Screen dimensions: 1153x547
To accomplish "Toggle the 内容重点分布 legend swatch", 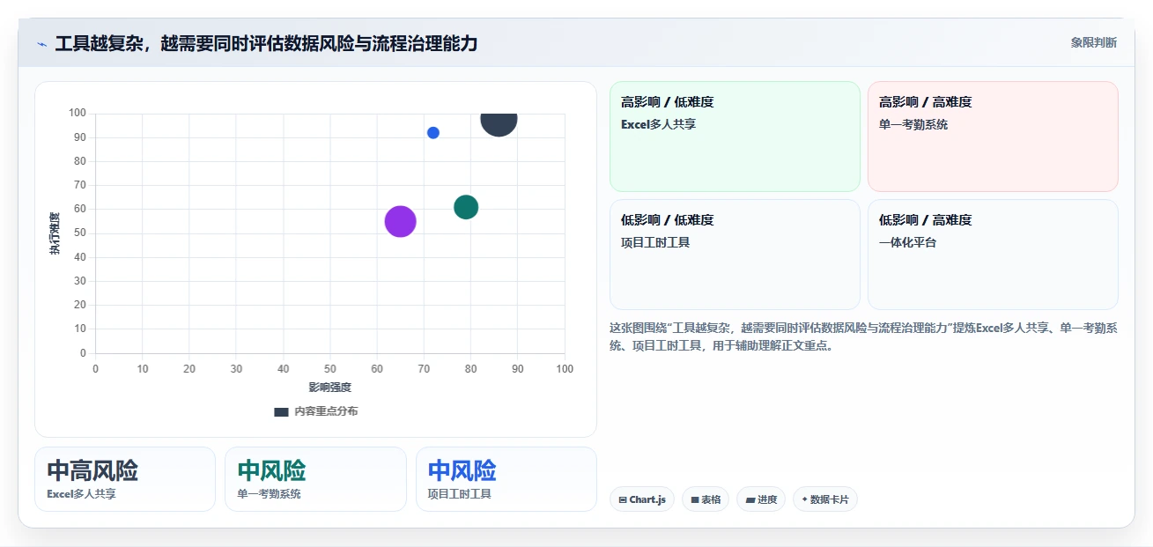I will [x=281, y=411].
